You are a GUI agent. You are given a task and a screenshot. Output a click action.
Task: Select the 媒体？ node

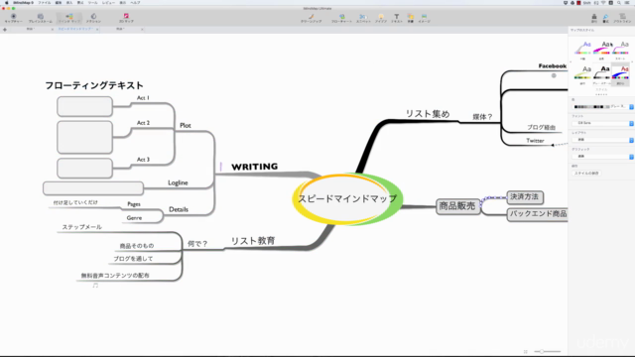coord(482,117)
